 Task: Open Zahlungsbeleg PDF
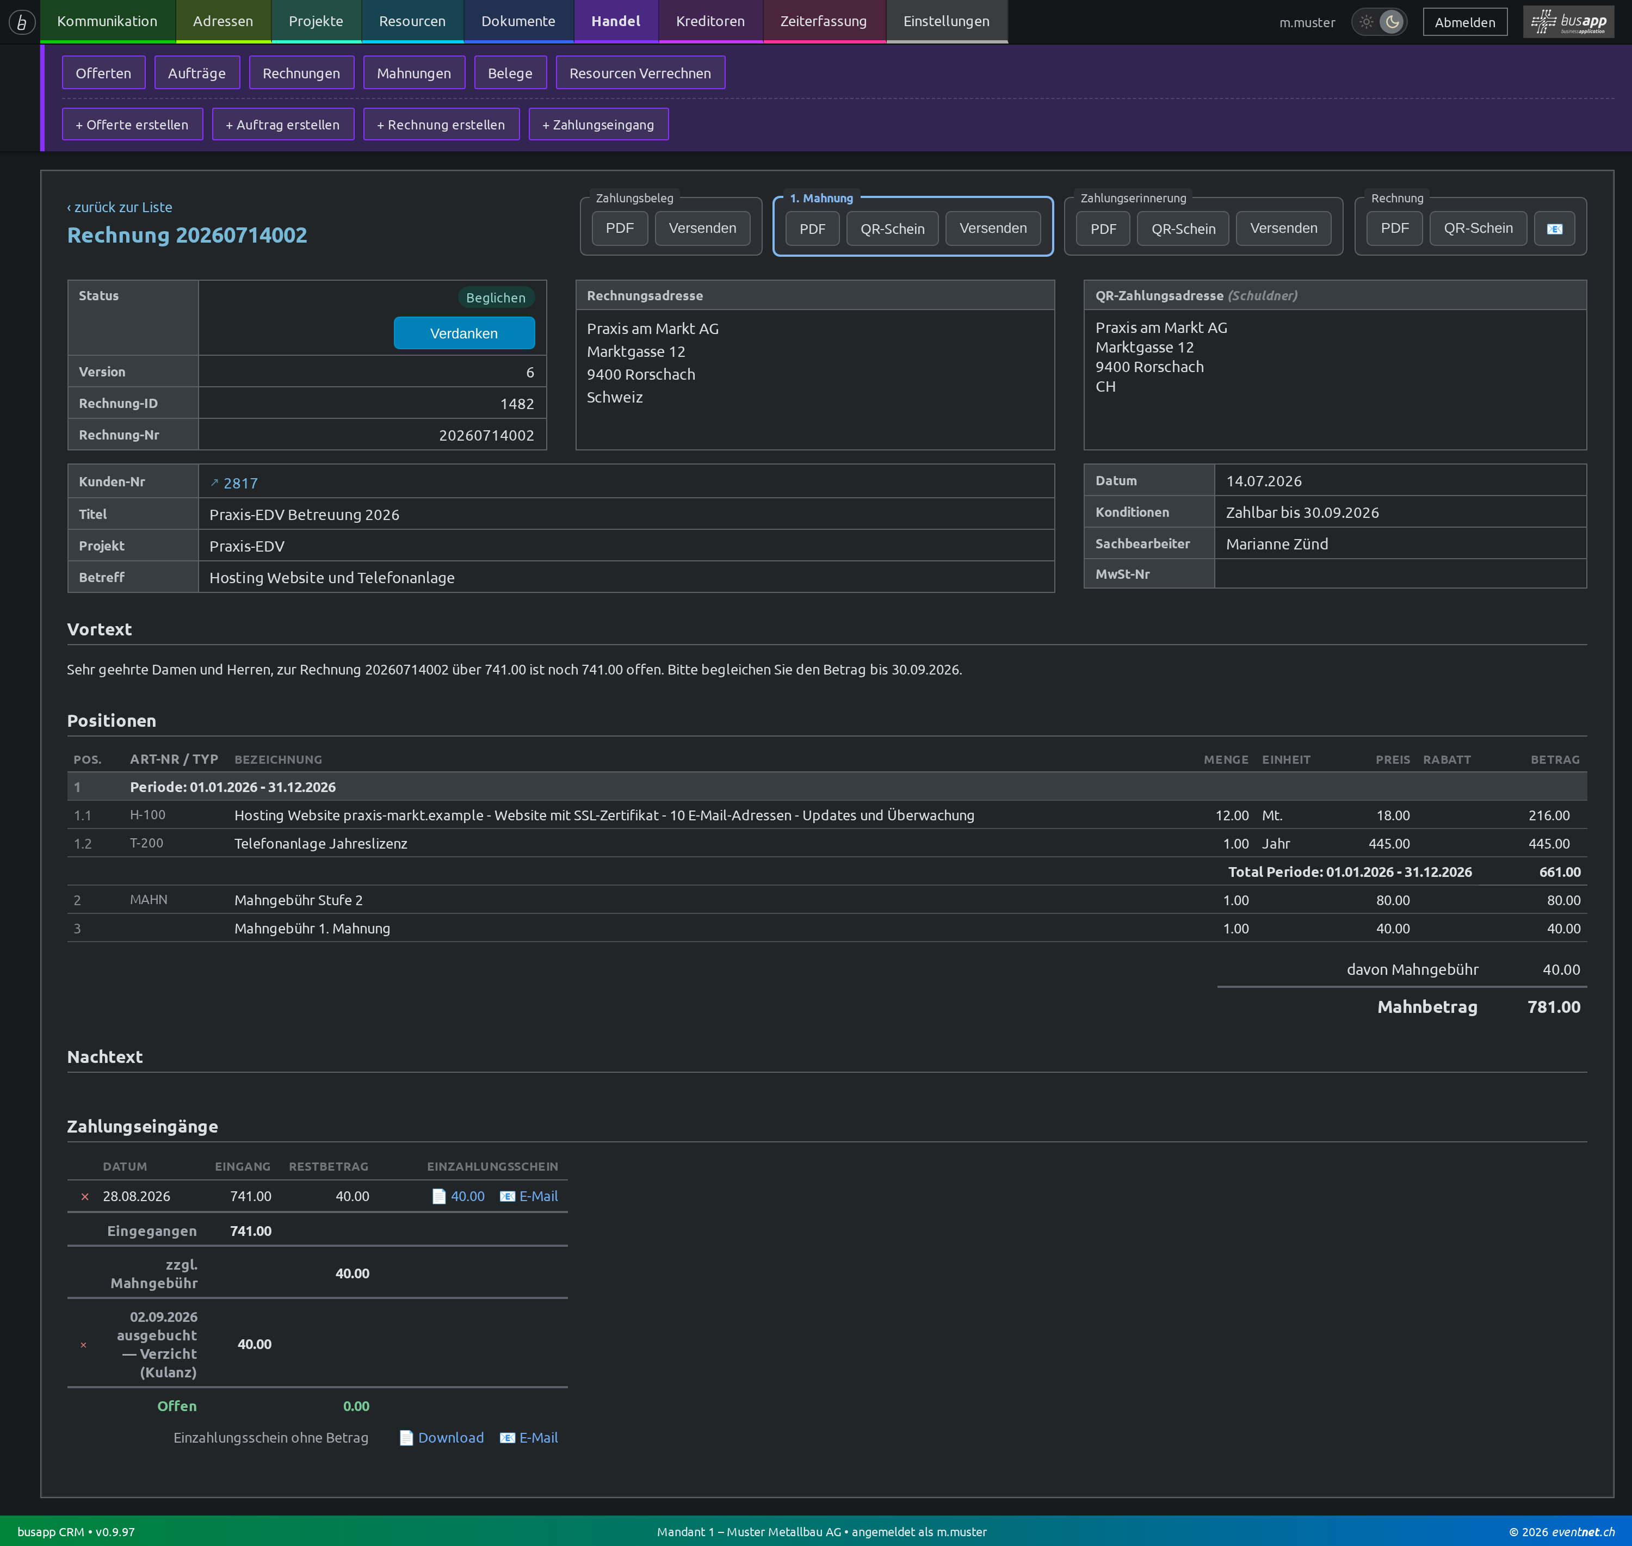pyautogui.click(x=620, y=228)
